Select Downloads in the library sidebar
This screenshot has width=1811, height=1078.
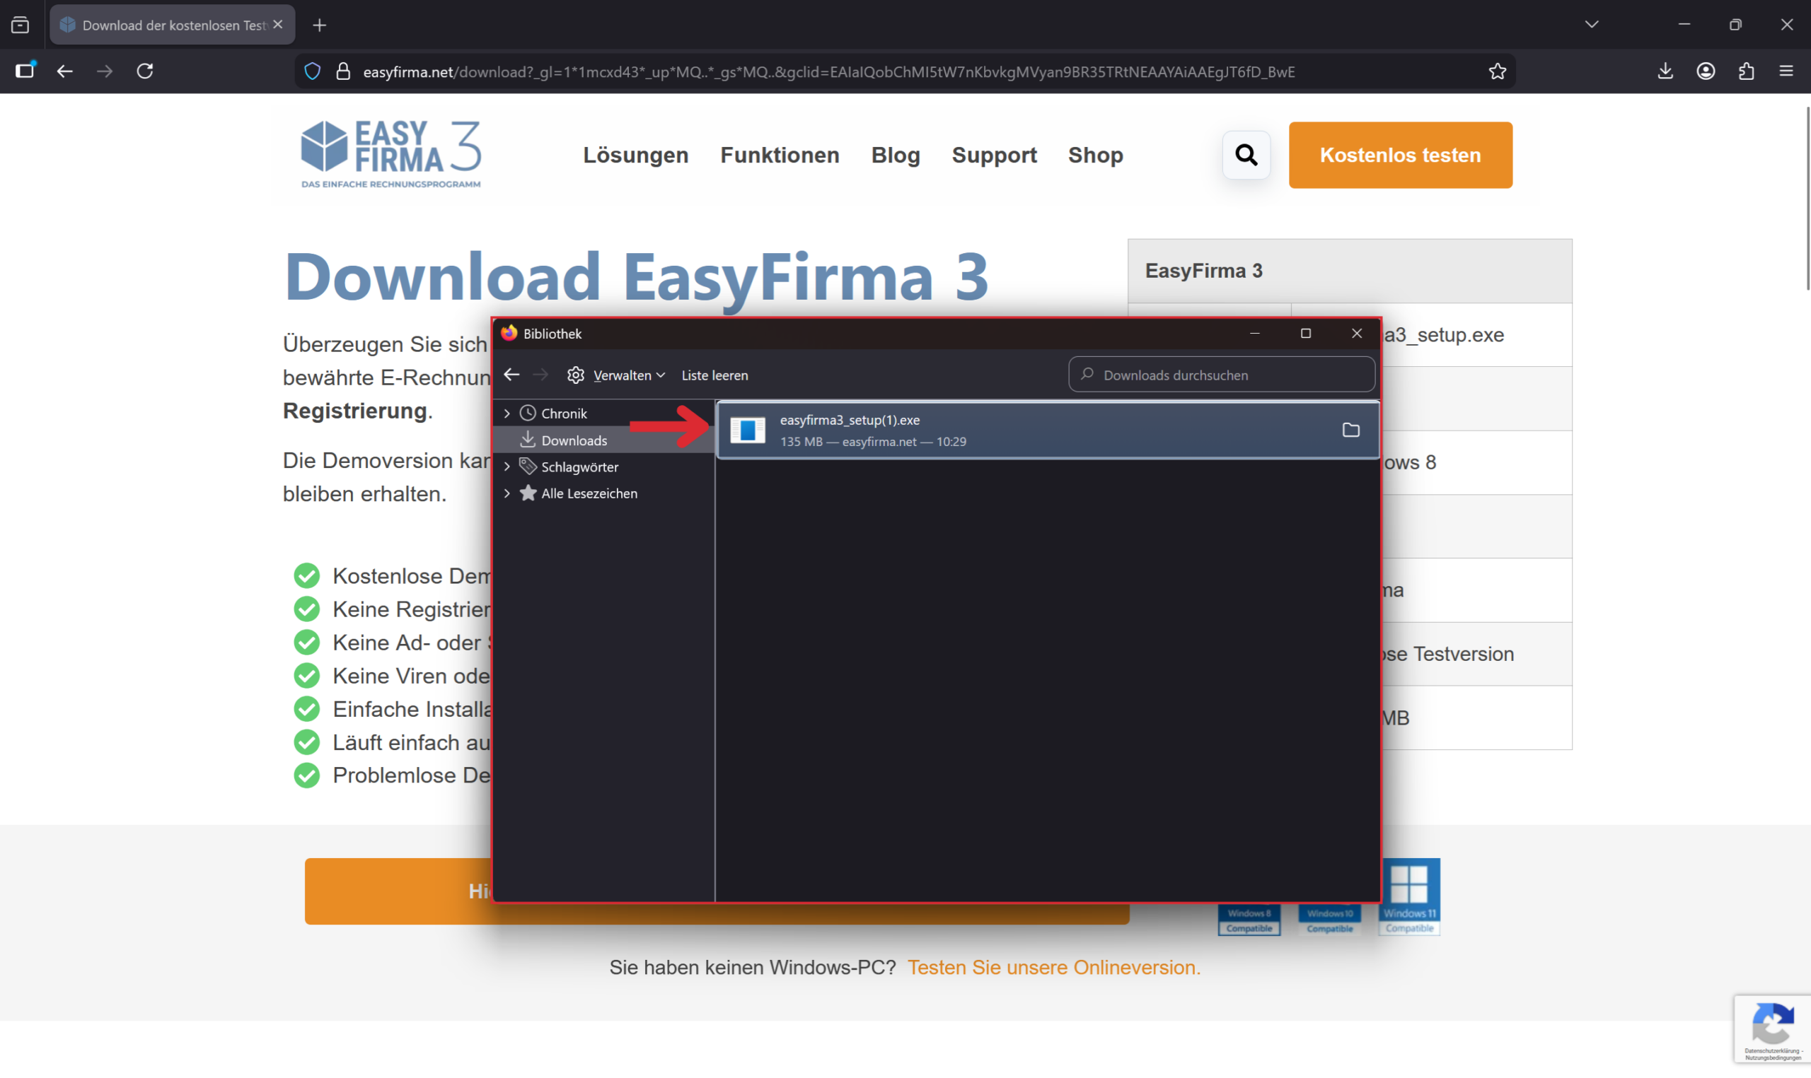[574, 440]
